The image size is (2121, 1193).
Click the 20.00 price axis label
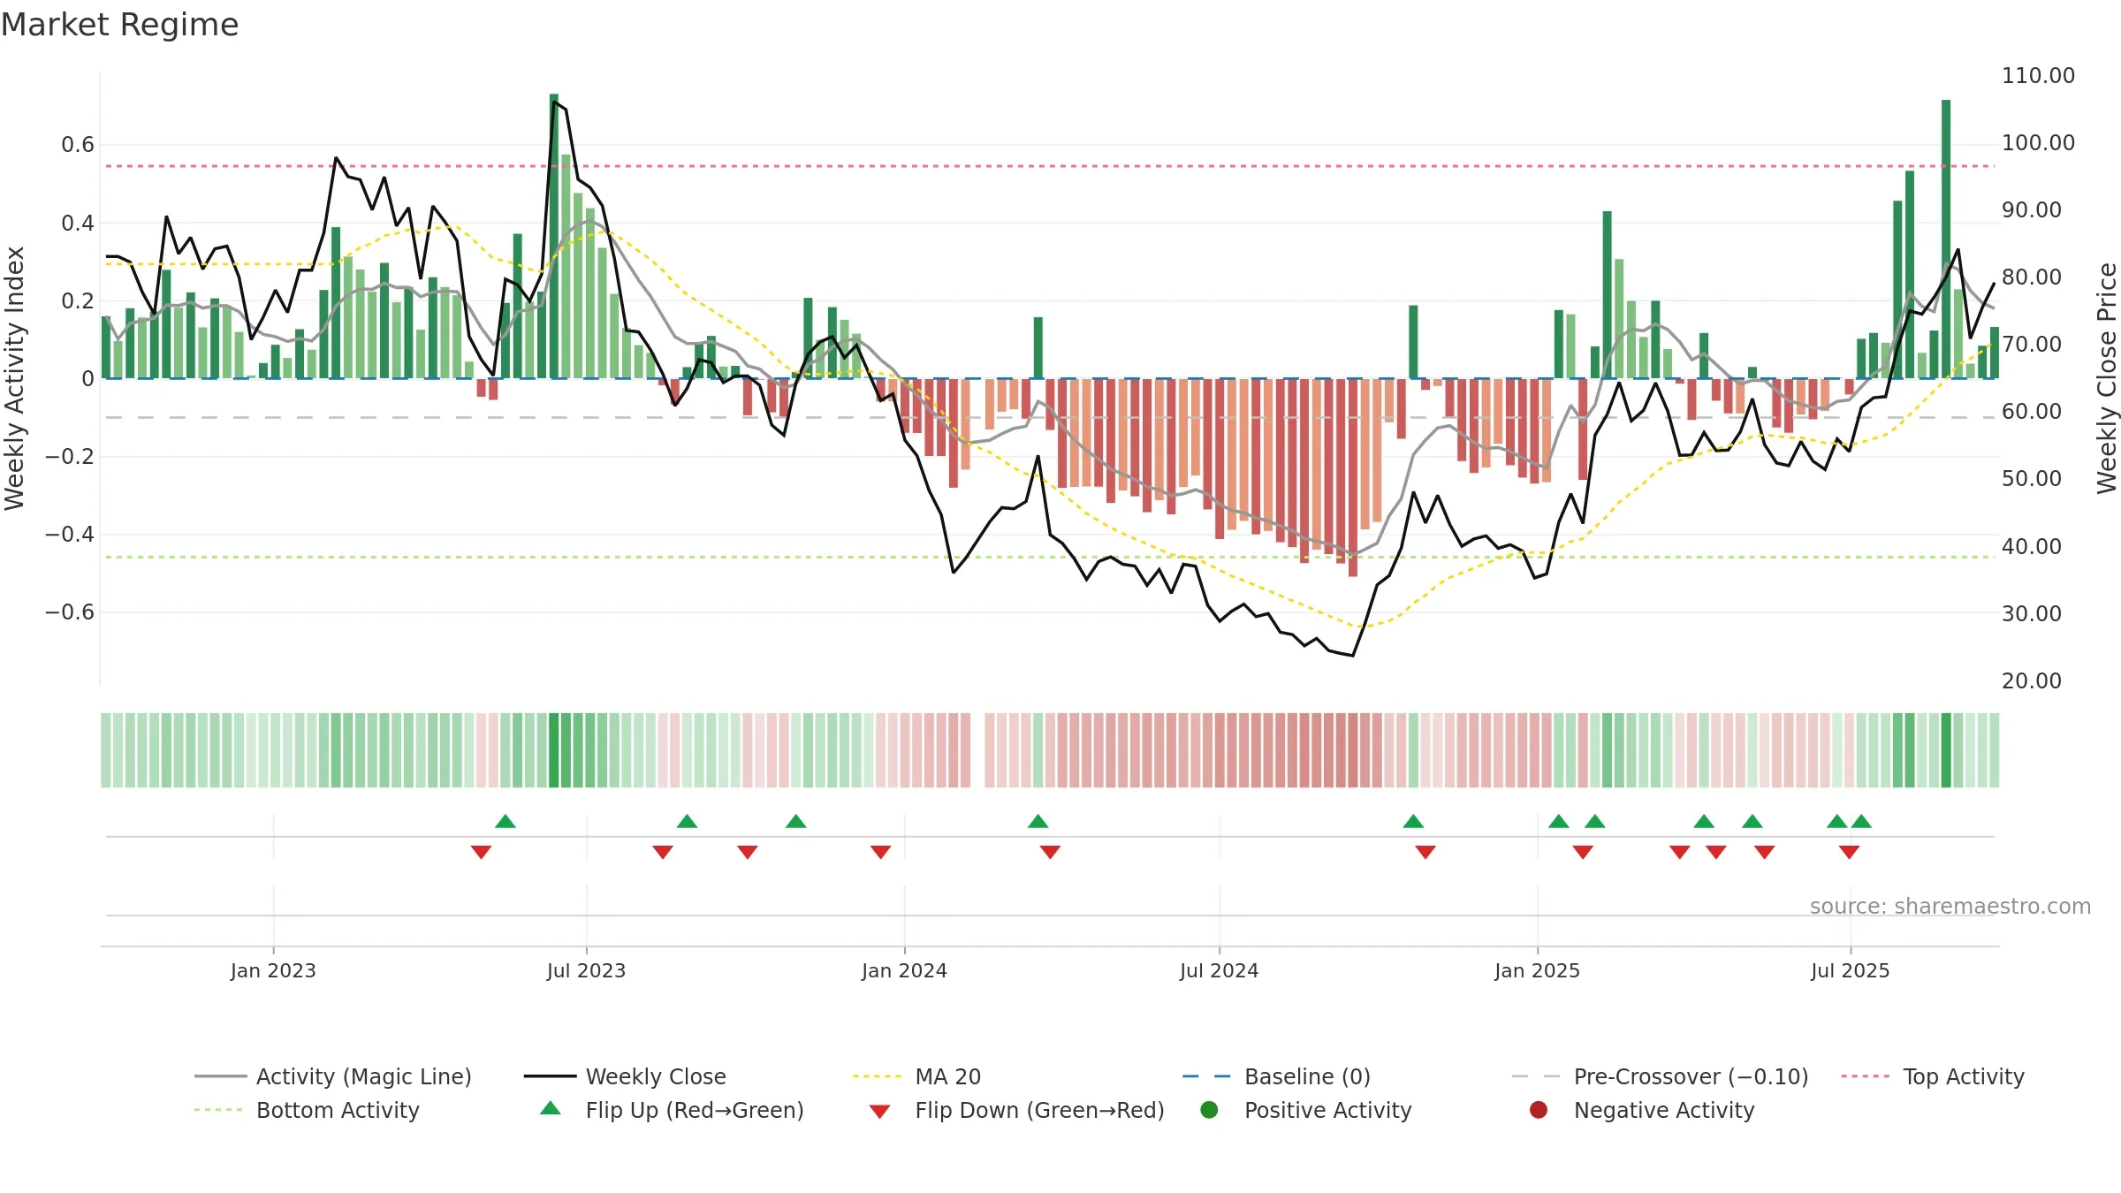[x=2031, y=680]
